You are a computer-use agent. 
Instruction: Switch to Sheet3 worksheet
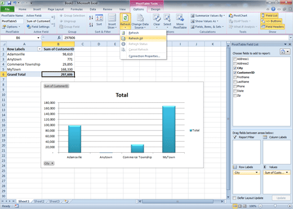[54, 201]
